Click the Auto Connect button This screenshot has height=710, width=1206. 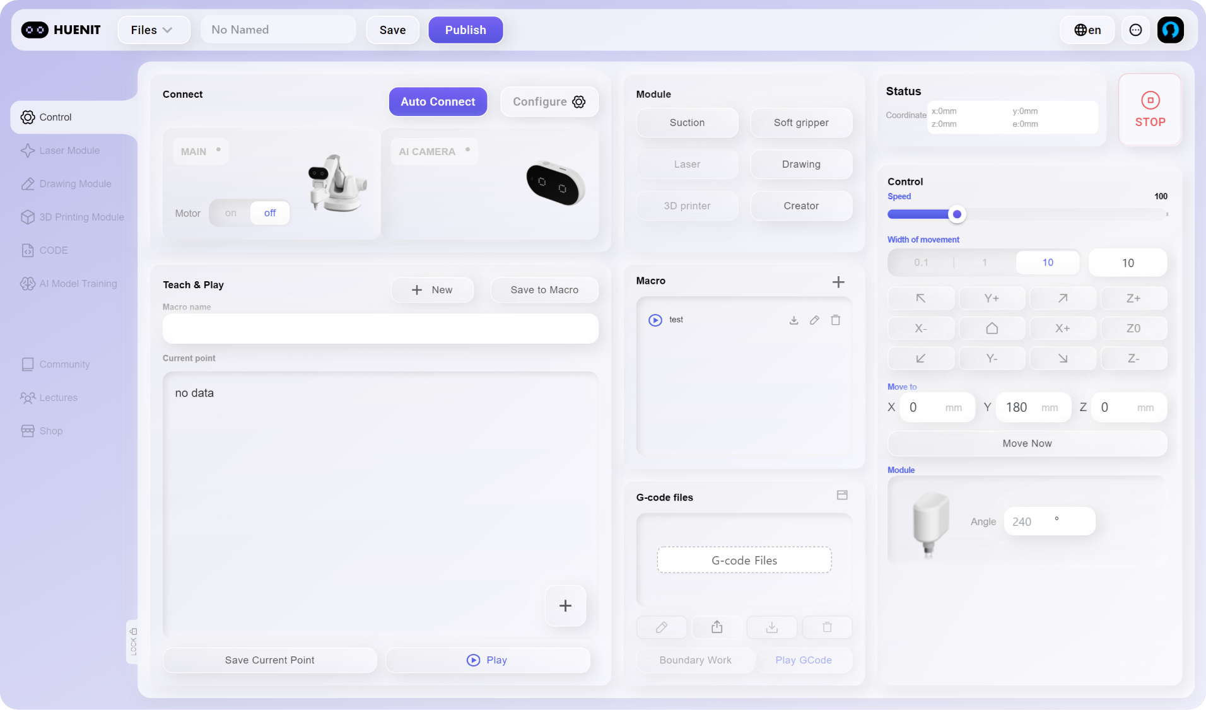437,102
